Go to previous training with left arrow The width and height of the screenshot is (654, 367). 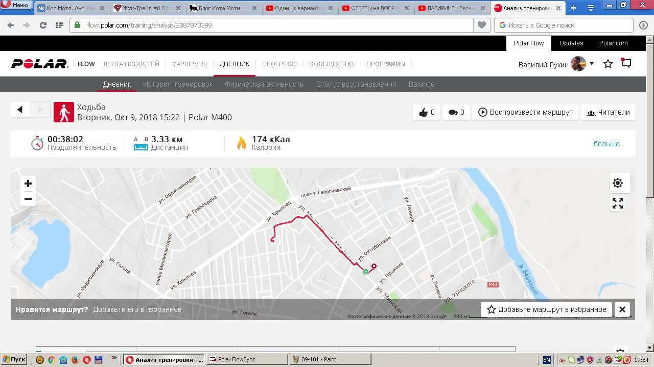coord(20,110)
